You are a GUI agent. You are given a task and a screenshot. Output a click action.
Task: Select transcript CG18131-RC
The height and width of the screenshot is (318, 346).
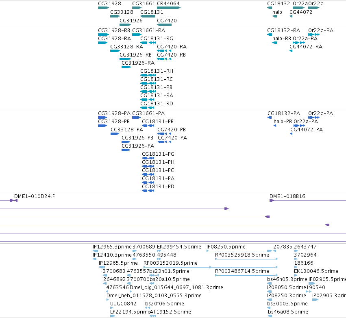click(x=148, y=83)
